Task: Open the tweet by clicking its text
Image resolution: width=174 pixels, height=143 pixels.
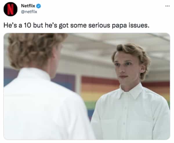Action: point(77,25)
